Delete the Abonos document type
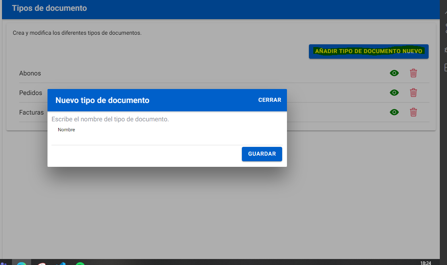 (x=413, y=73)
